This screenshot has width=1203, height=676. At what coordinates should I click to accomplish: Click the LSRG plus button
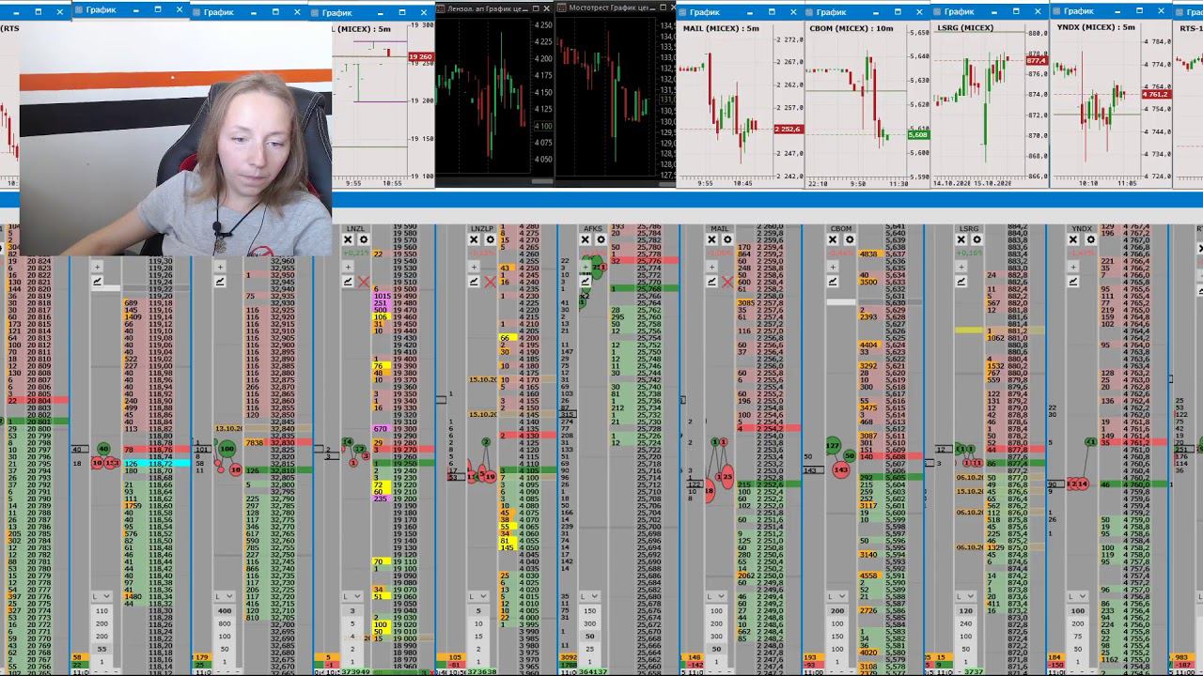(961, 267)
